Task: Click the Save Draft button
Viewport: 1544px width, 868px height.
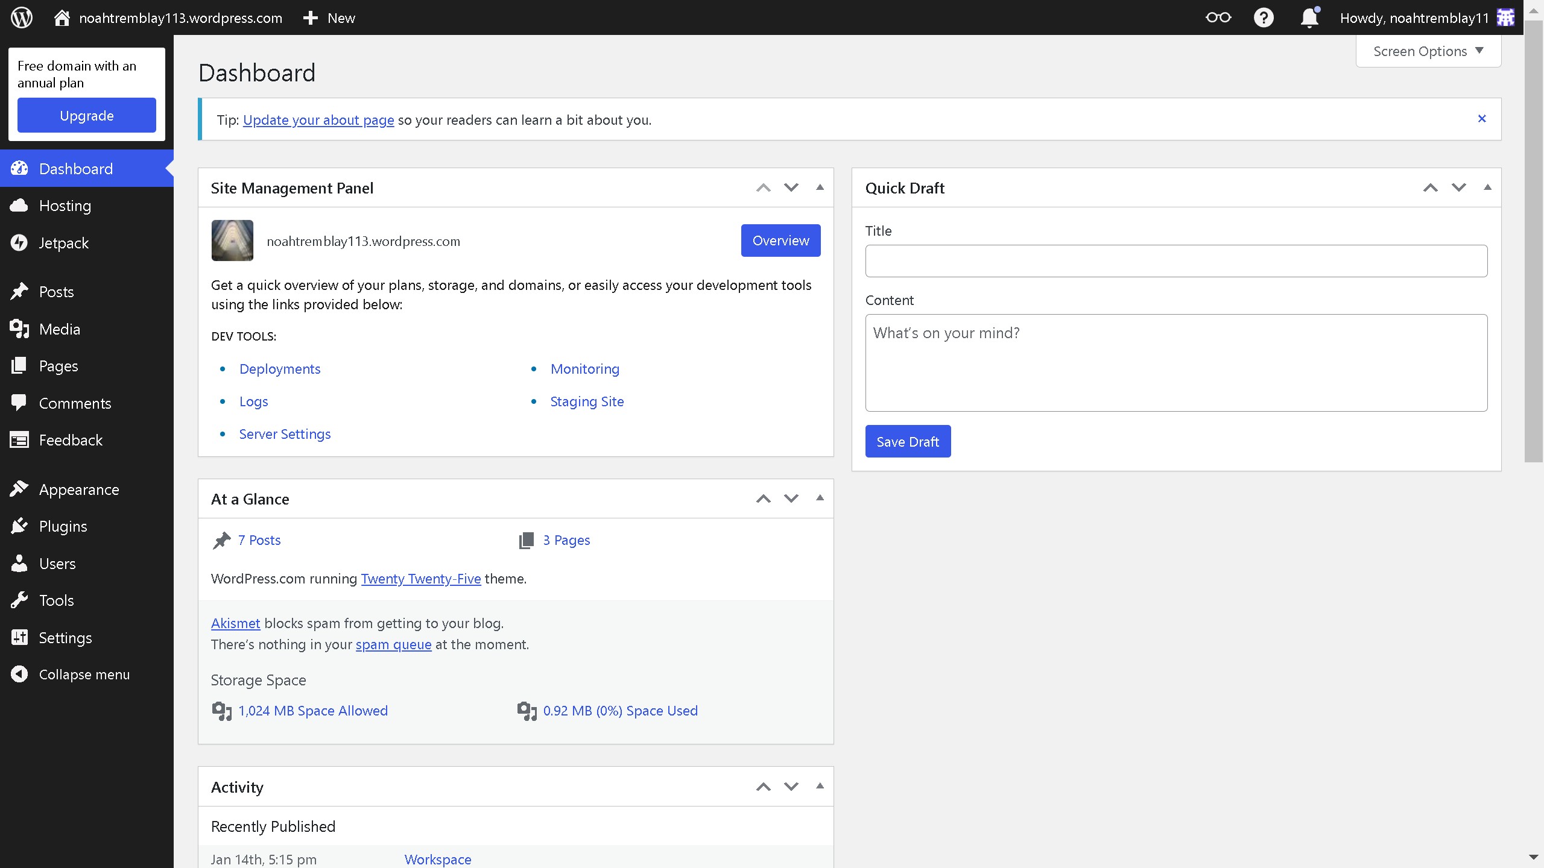Action: [x=907, y=441]
